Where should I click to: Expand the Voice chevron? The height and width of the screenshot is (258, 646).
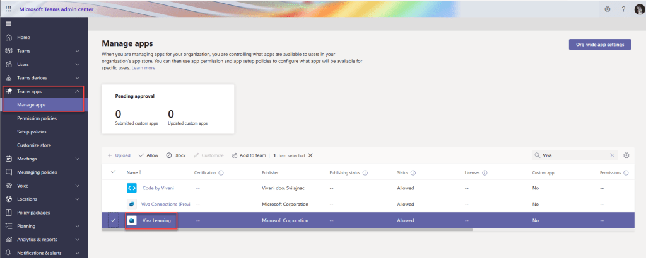77,186
